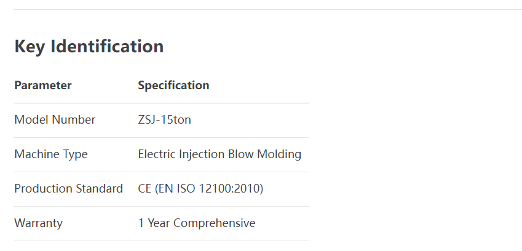Screen dimensions: 522x251
Task: Click Electric Injection Blow Molding text
Action: coord(219,154)
